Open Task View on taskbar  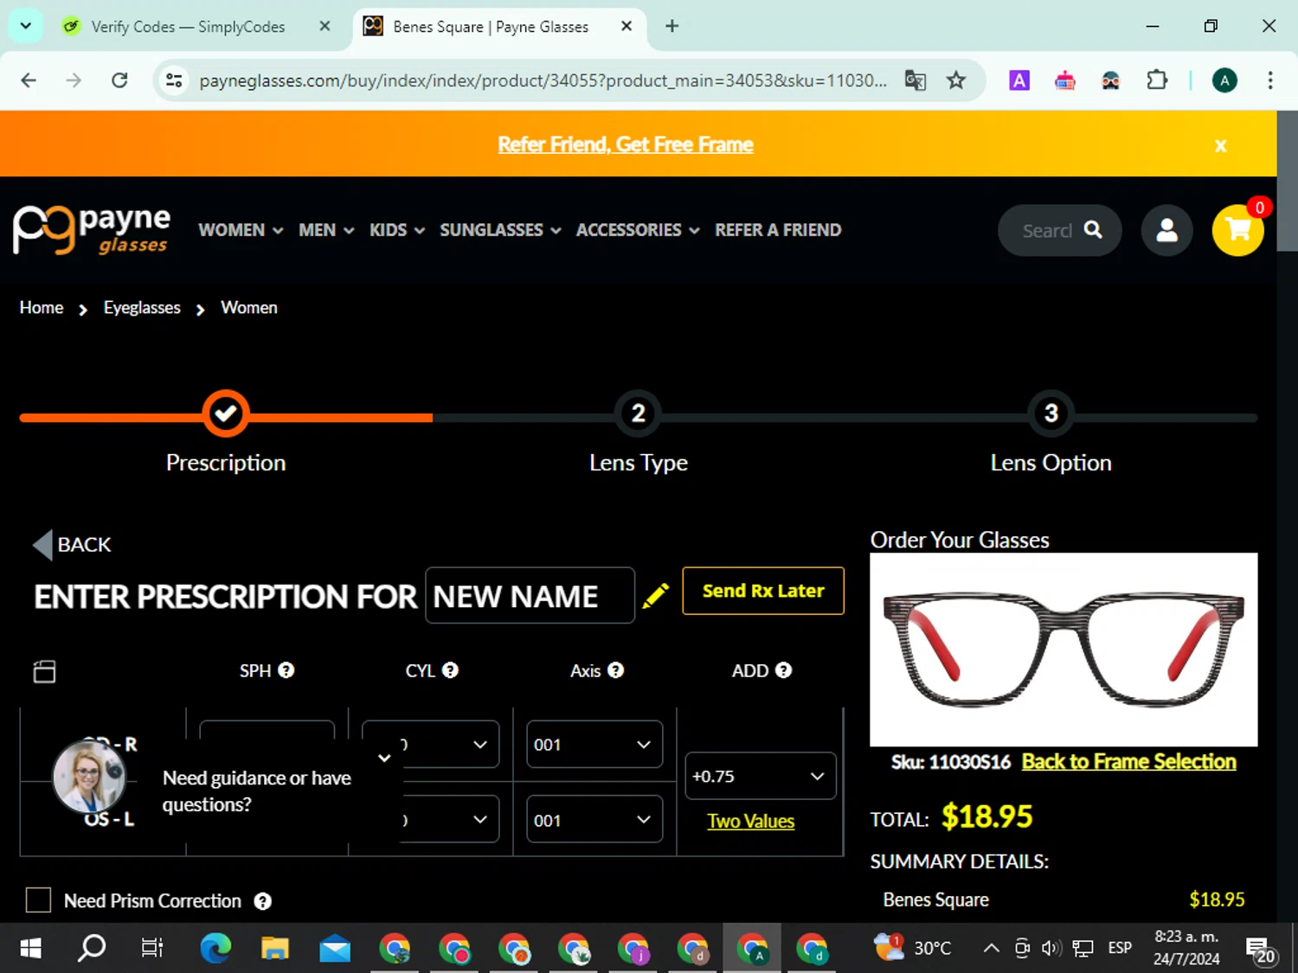[x=152, y=948]
